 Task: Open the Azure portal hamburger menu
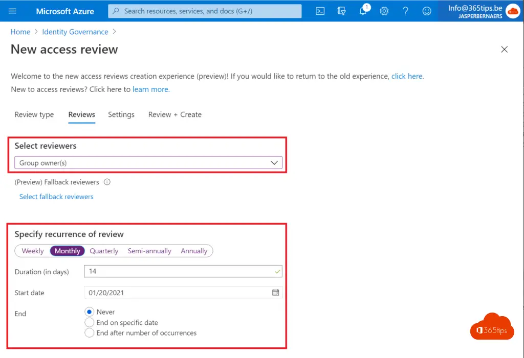pyautogui.click(x=13, y=11)
